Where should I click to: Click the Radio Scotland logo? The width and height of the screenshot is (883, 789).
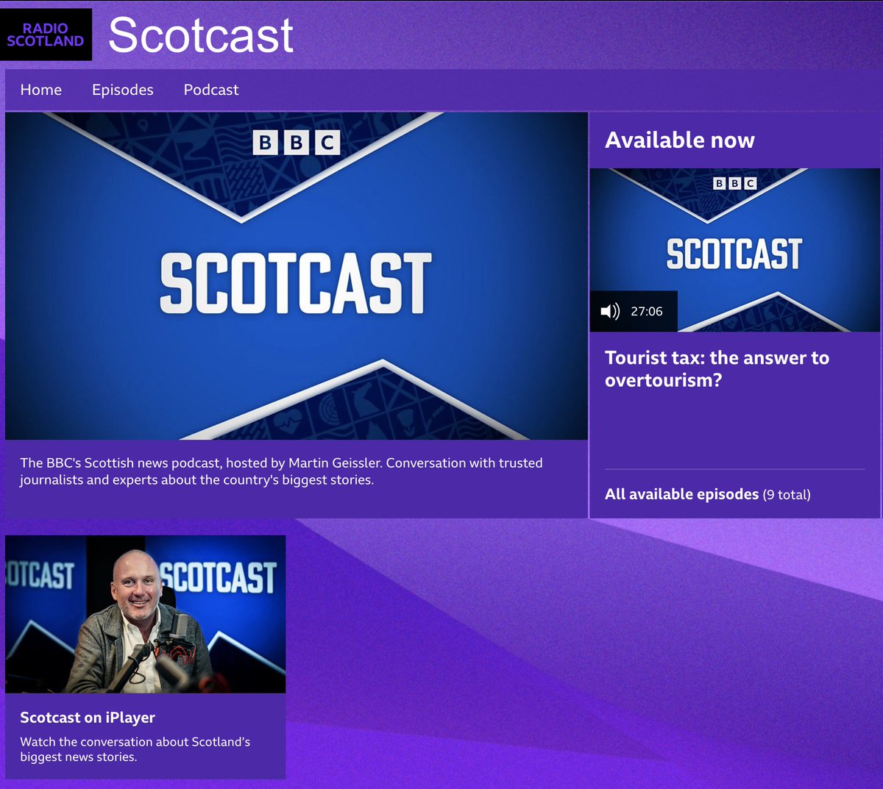coord(46,35)
